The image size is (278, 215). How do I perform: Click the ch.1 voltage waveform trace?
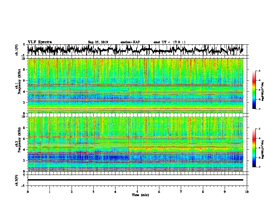tap(135, 50)
